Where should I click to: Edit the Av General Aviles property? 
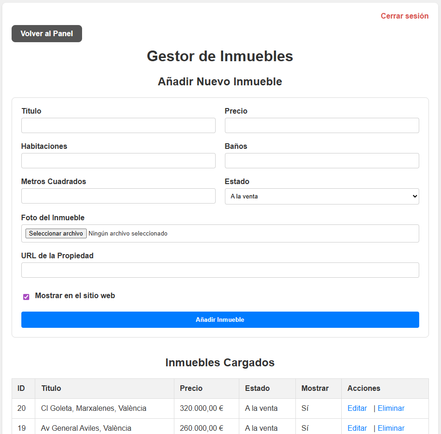point(357,428)
